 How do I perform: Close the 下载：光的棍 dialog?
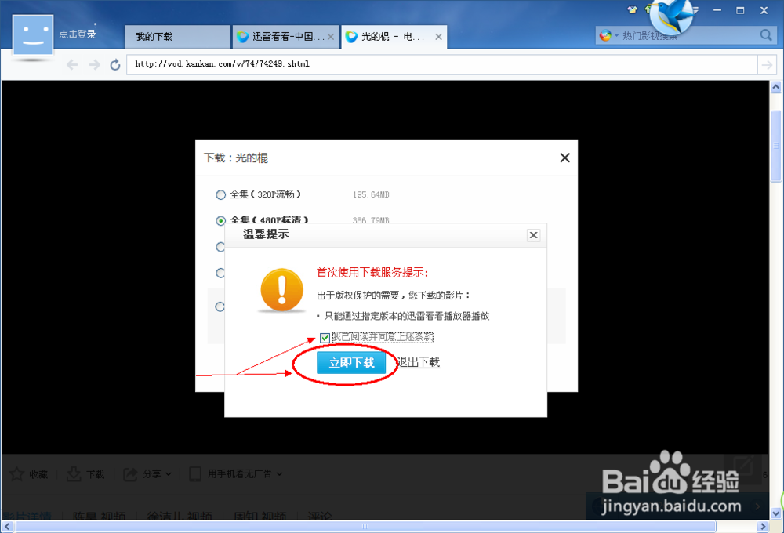click(565, 158)
